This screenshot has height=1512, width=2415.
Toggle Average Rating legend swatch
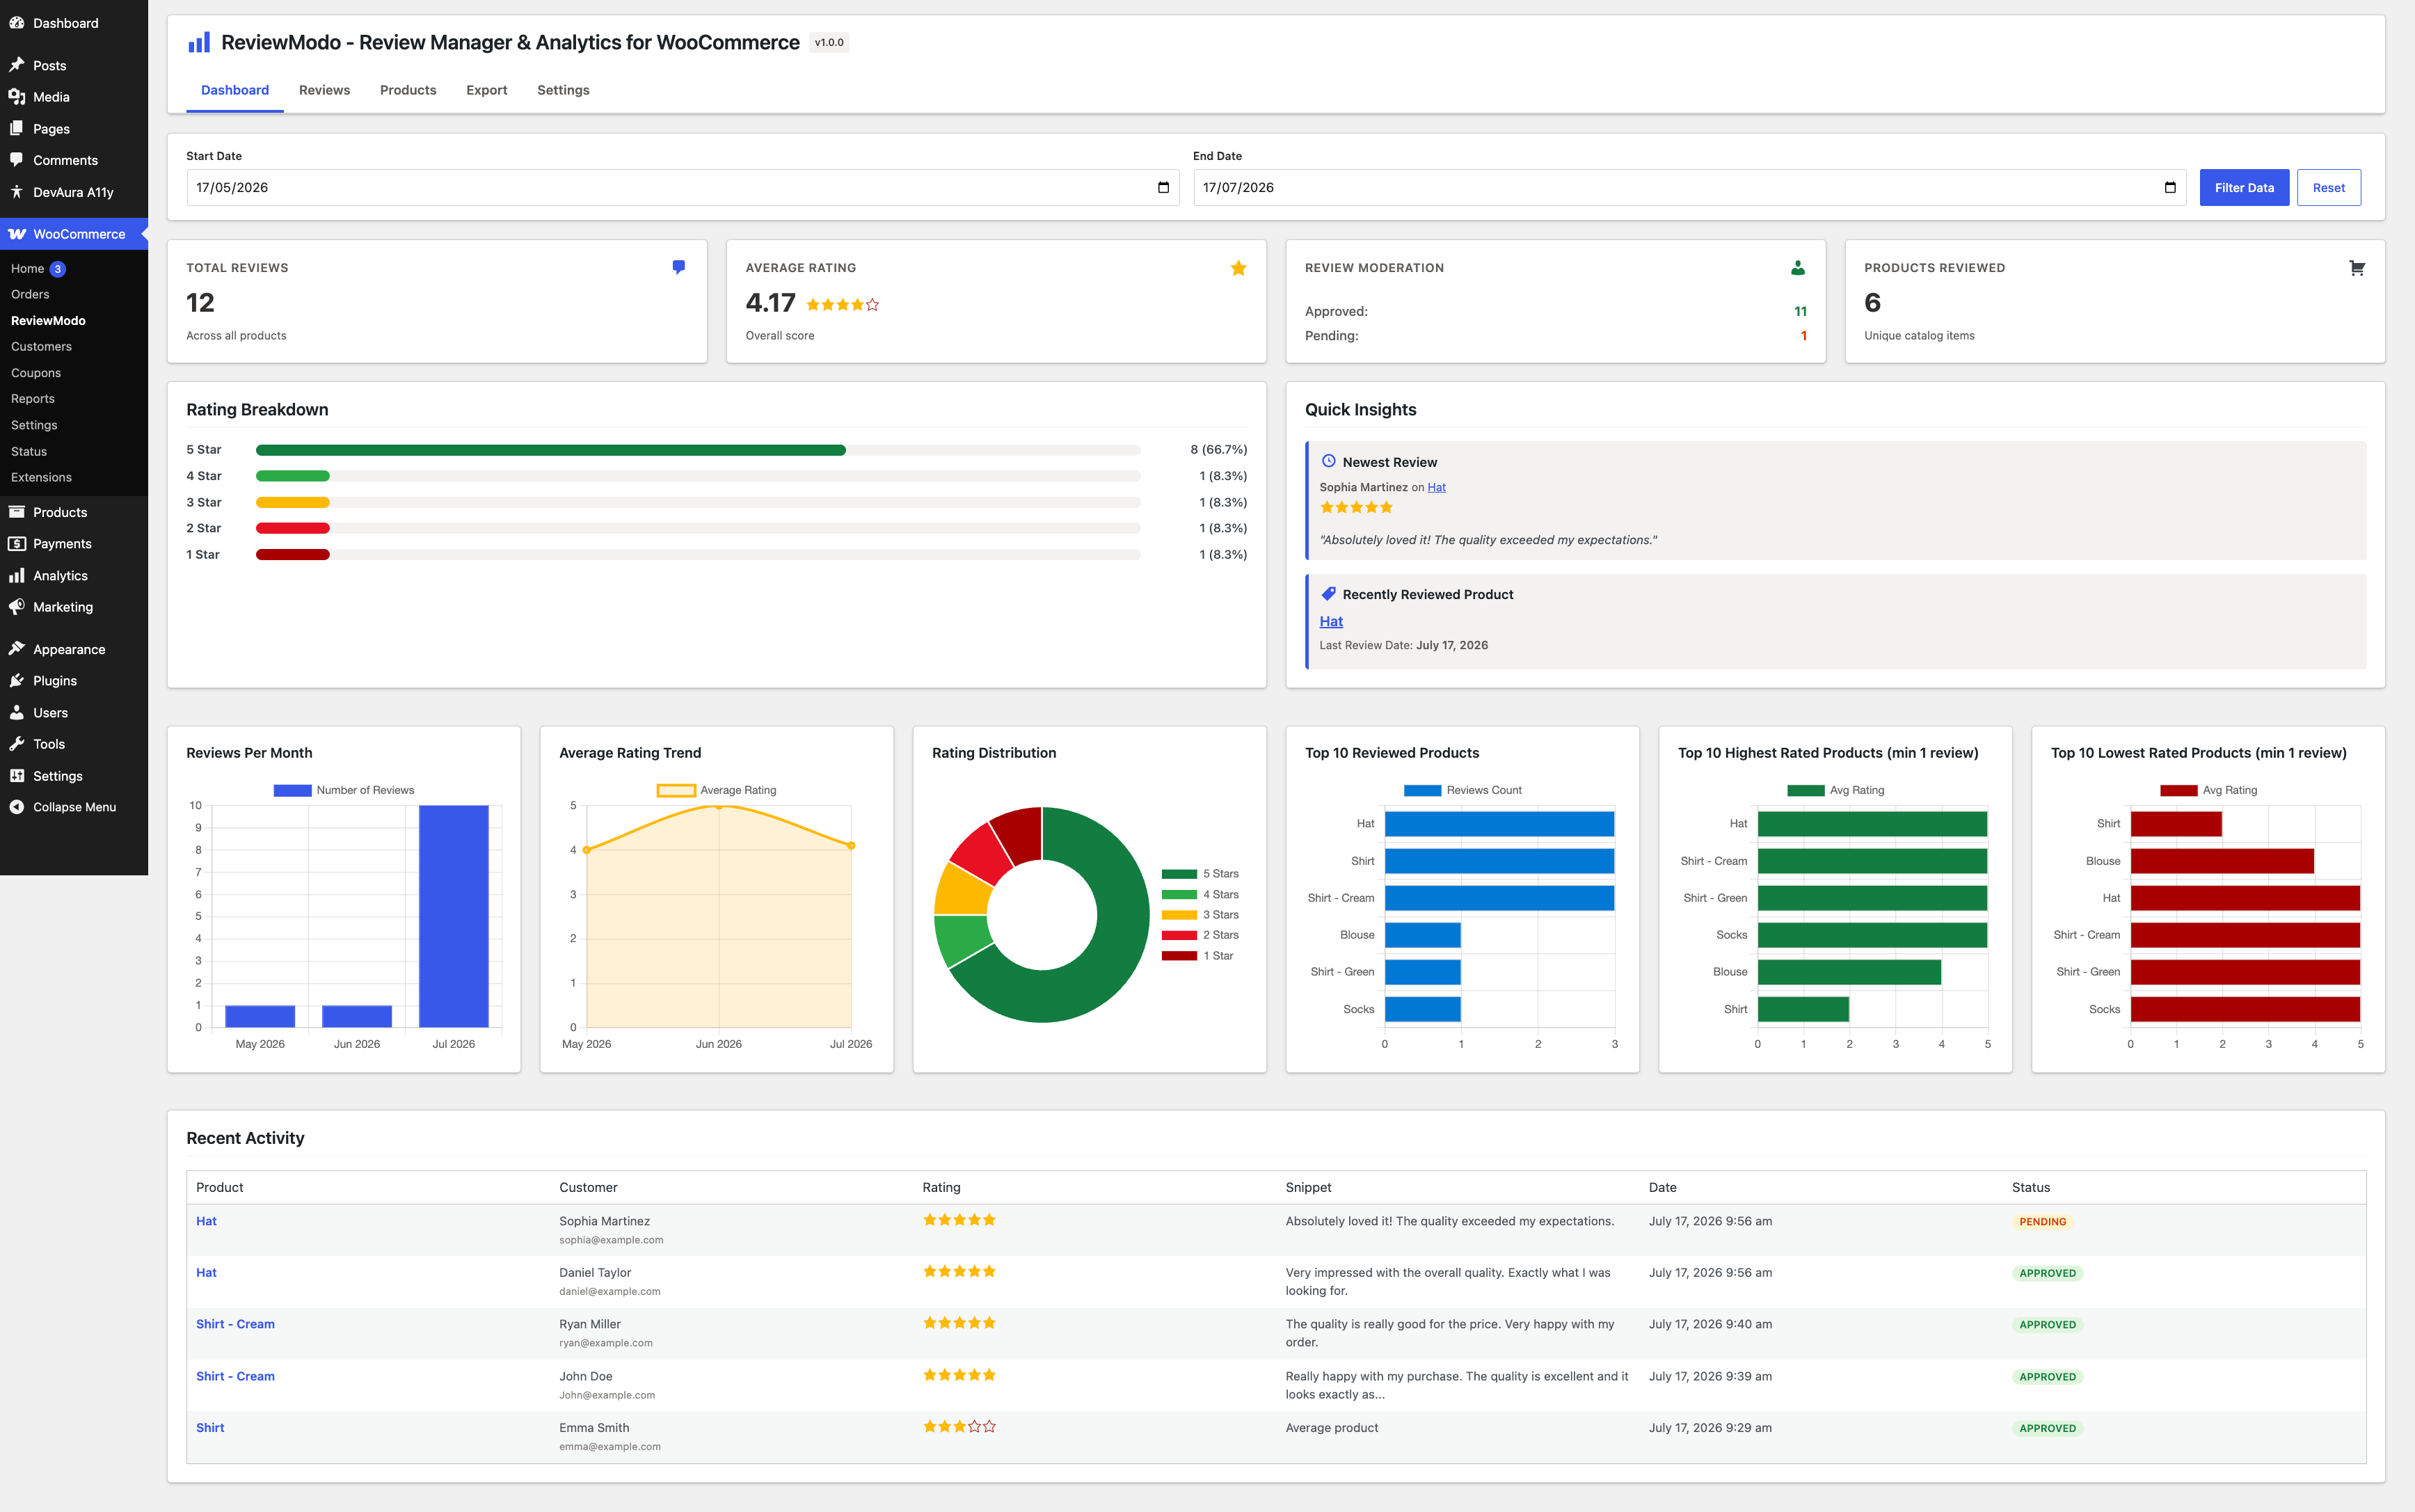[x=676, y=790]
